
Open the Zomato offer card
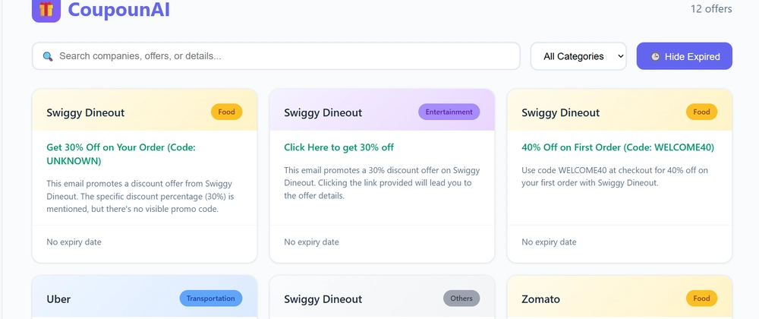(x=619, y=297)
